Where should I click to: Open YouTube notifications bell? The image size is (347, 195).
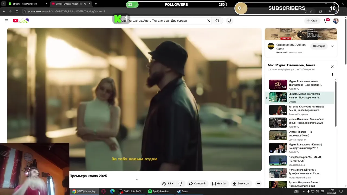[x=326, y=21]
